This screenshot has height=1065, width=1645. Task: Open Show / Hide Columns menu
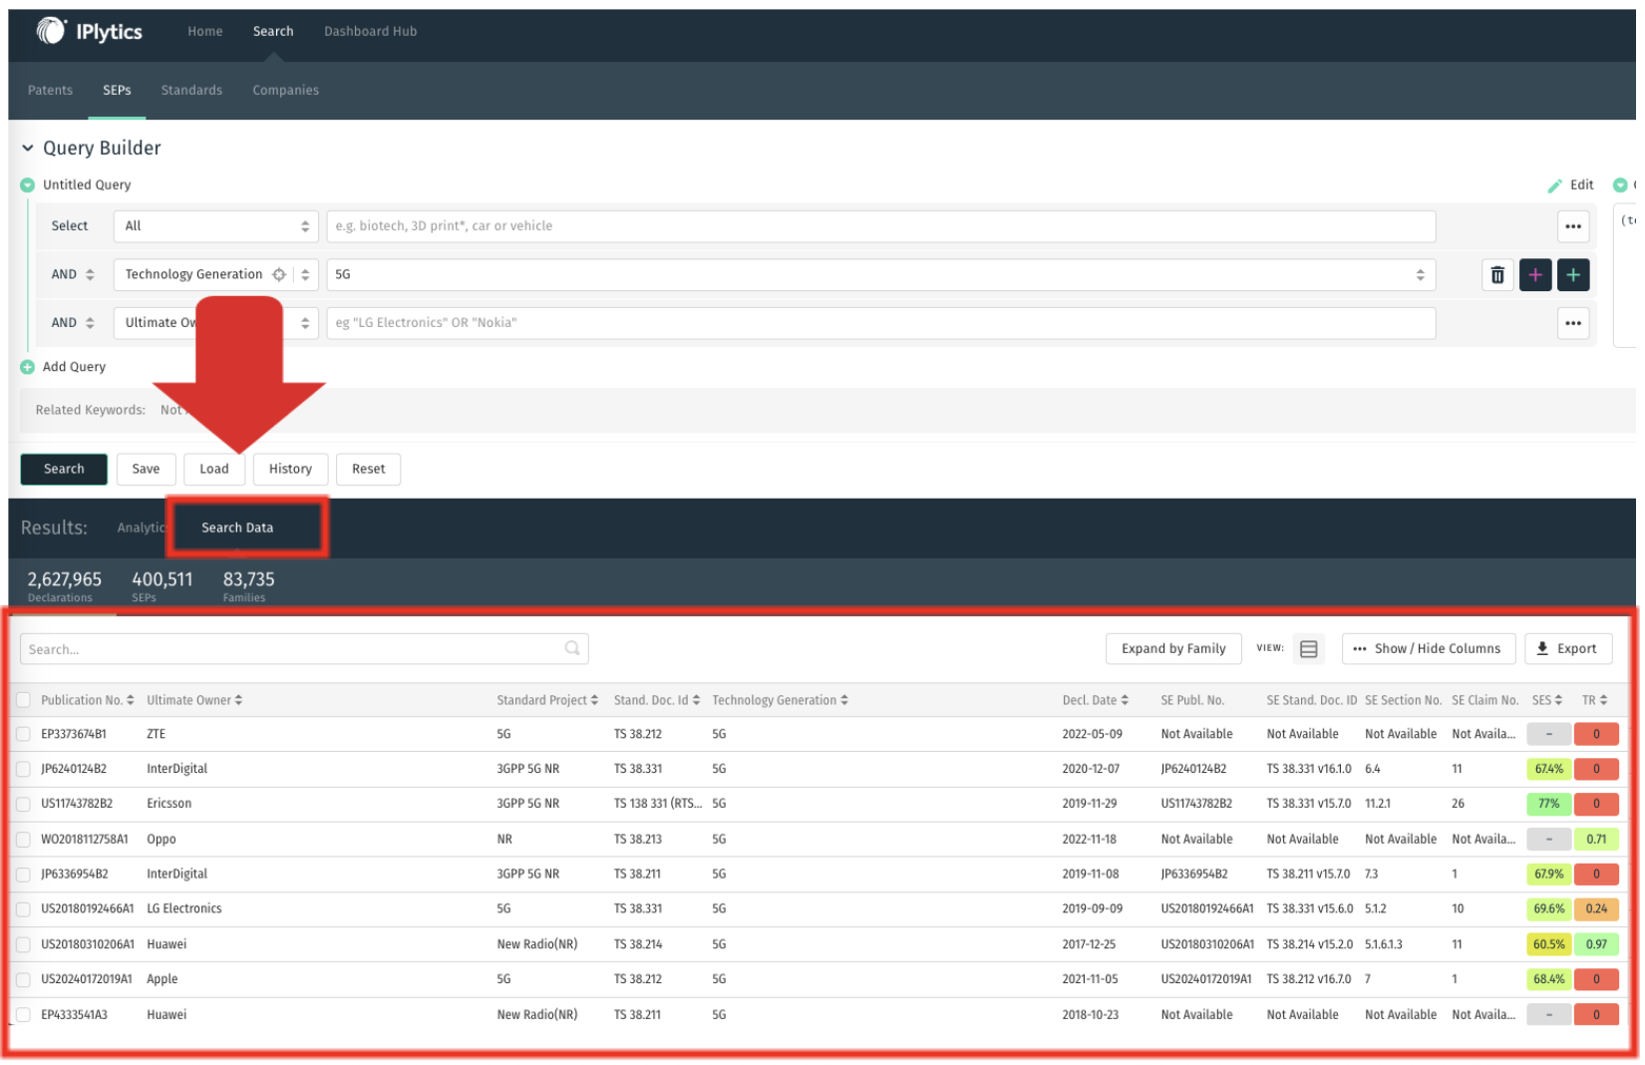click(1428, 649)
